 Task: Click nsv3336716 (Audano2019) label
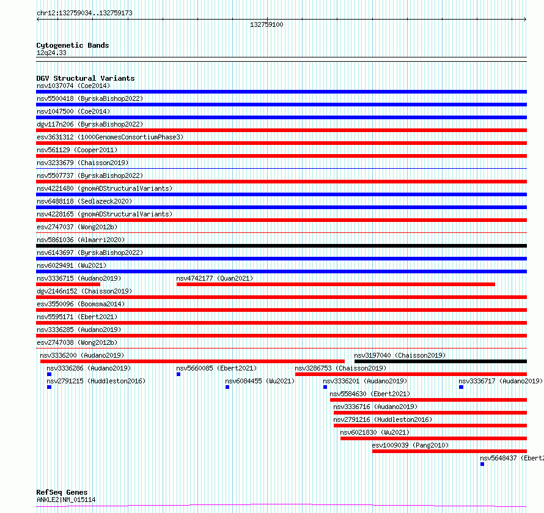[375, 407]
